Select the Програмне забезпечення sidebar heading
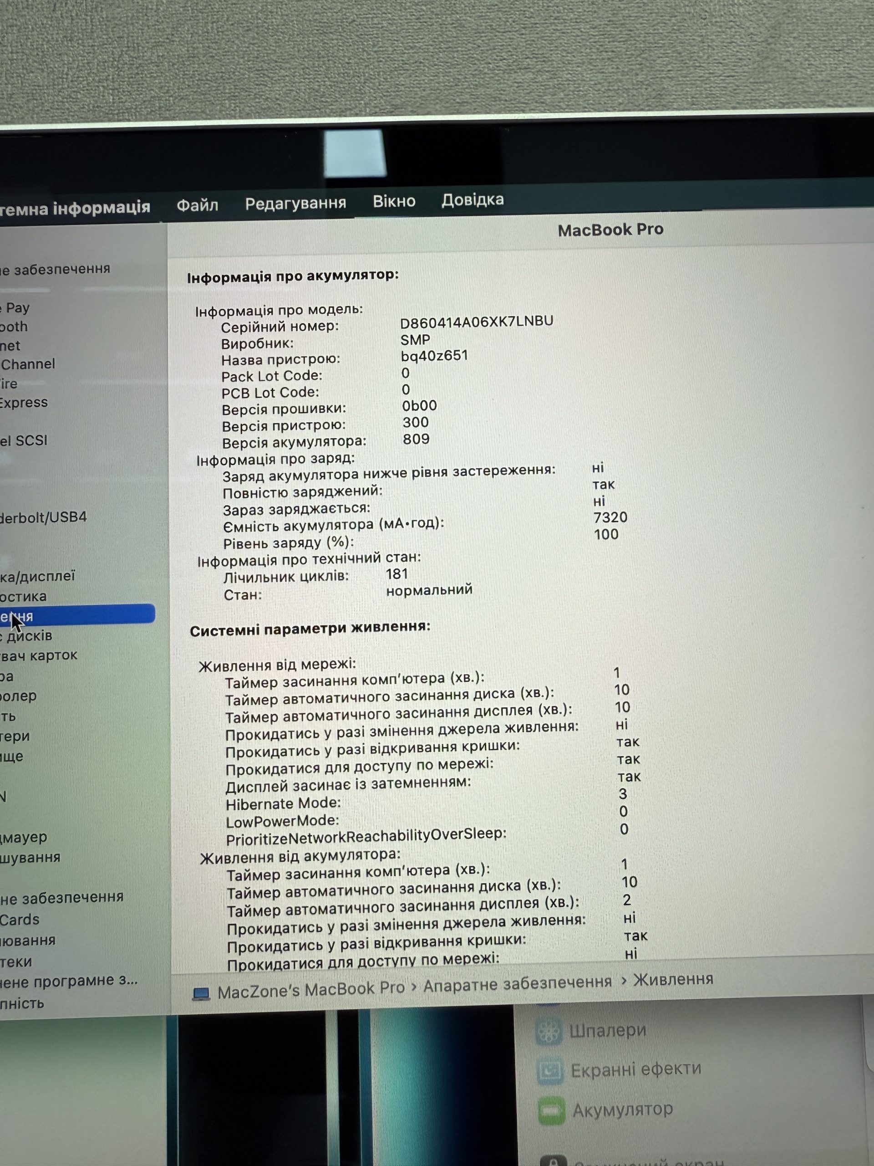 pyautogui.click(x=61, y=898)
